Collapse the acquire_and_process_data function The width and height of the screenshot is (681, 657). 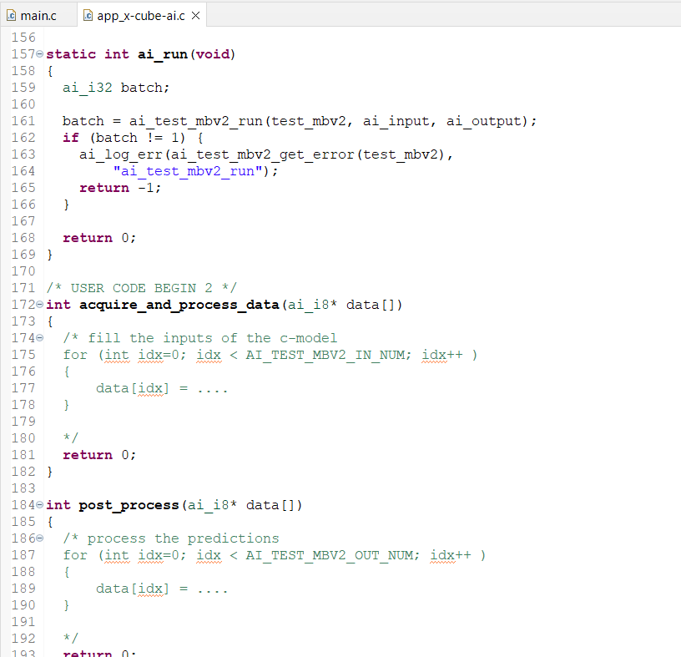click(38, 305)
